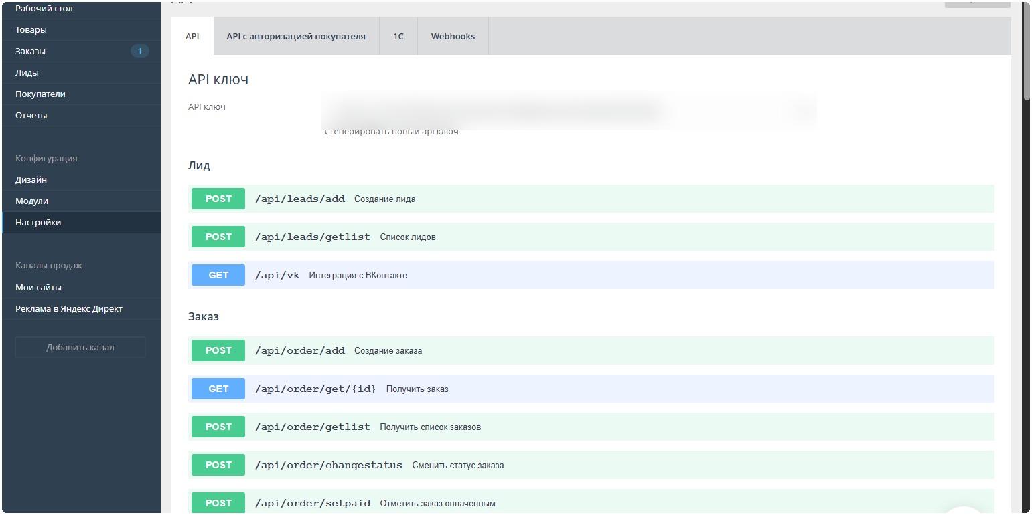This screenshot has height=515, width=1032.
Task: Click Сгенерировать новый api ключ link
Action: [391, 132]
